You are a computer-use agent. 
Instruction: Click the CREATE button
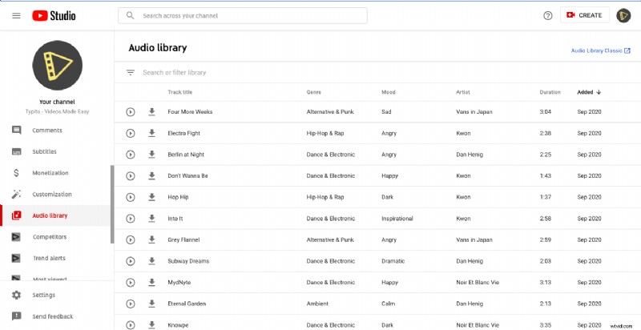pyautogui.click(x=583, y=15)
